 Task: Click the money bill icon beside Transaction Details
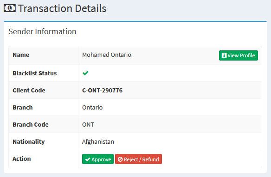(x=10, y=8)
